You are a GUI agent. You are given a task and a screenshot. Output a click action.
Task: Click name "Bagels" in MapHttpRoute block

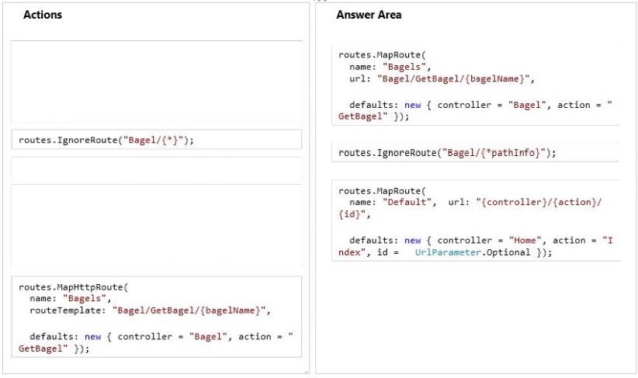tap(85, 298)
